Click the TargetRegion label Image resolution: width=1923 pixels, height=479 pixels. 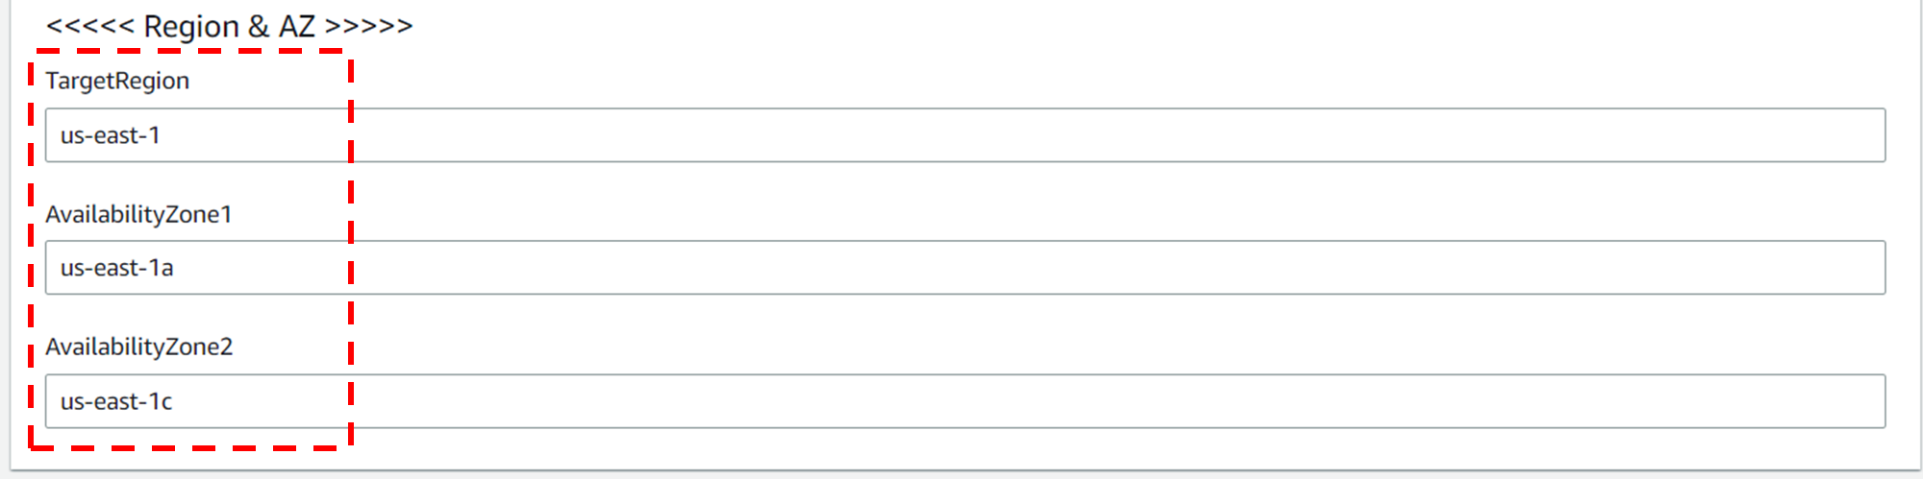coord(117,81)
